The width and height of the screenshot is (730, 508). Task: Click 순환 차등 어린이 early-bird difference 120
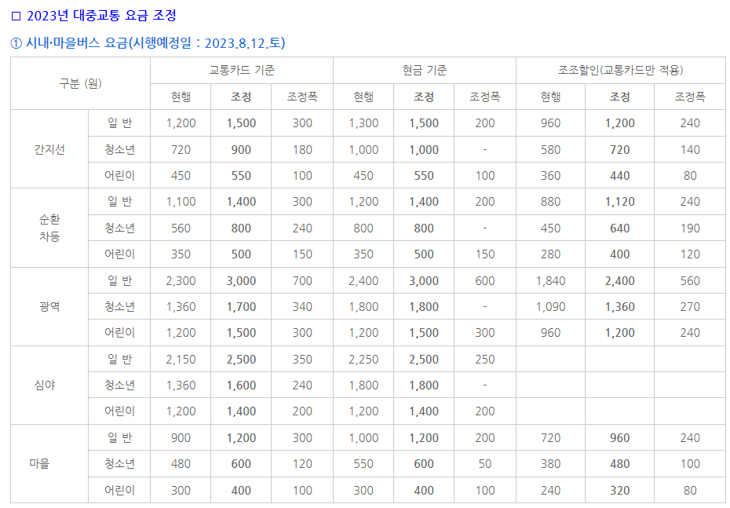(x=690, y=254)
